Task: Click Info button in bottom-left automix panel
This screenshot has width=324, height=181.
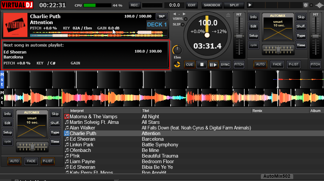Action: 7,114
